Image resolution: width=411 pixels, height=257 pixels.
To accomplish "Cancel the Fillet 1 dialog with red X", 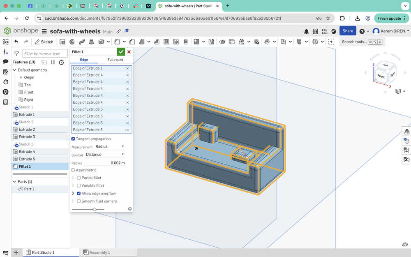I will pos(129,52).
